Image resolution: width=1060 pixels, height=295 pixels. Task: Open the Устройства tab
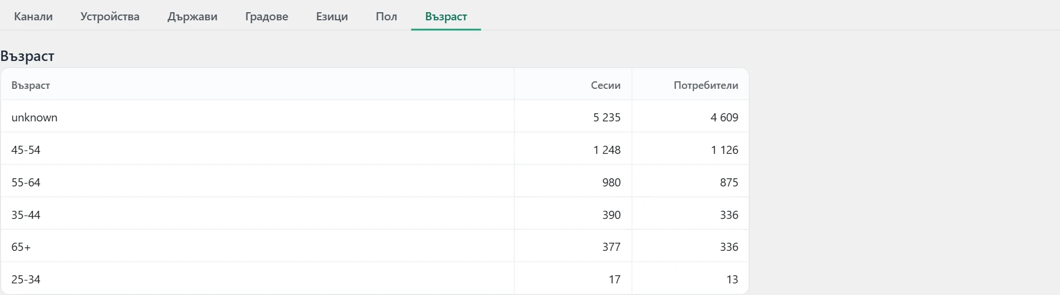(x=110, y=16)
